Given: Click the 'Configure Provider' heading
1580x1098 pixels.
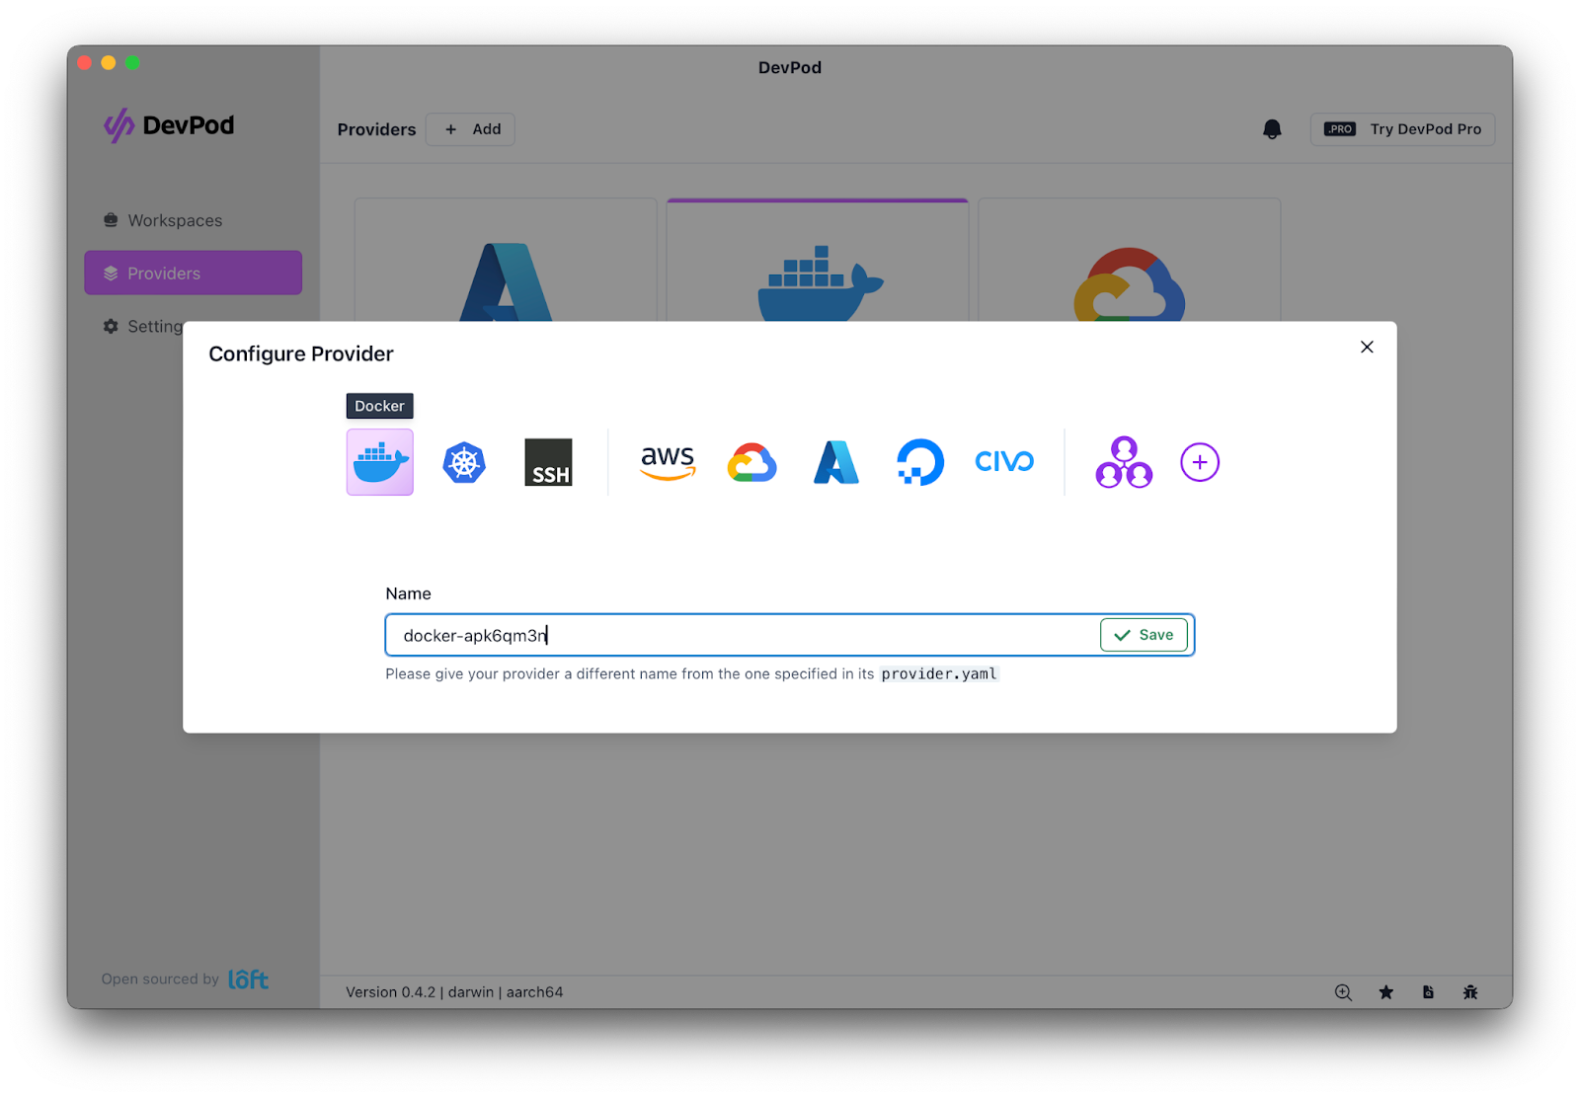Looking at the screenshot, I should [301, 353].
